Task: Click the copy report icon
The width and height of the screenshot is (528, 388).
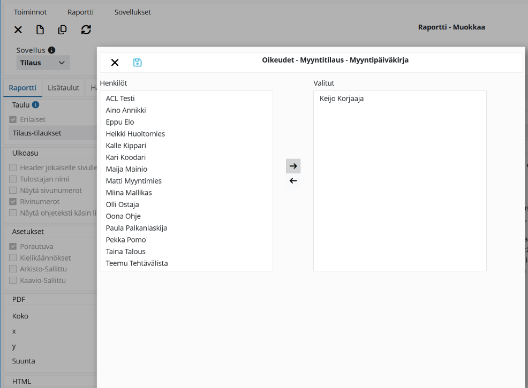Action: pyautogui.click(x=62, y=29)
